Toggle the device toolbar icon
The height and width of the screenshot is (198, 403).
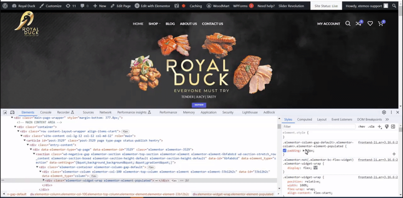click(x=12, y=112)
